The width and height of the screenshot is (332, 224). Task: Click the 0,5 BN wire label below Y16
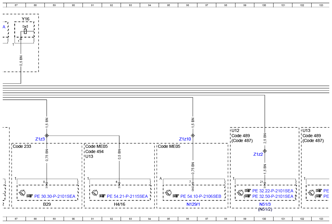[x=21, y=61]
